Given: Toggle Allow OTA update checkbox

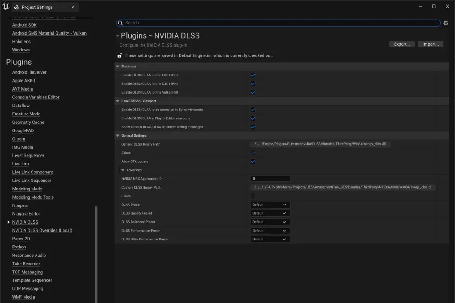Looking at the screenshot, I should tap(253, 161).
